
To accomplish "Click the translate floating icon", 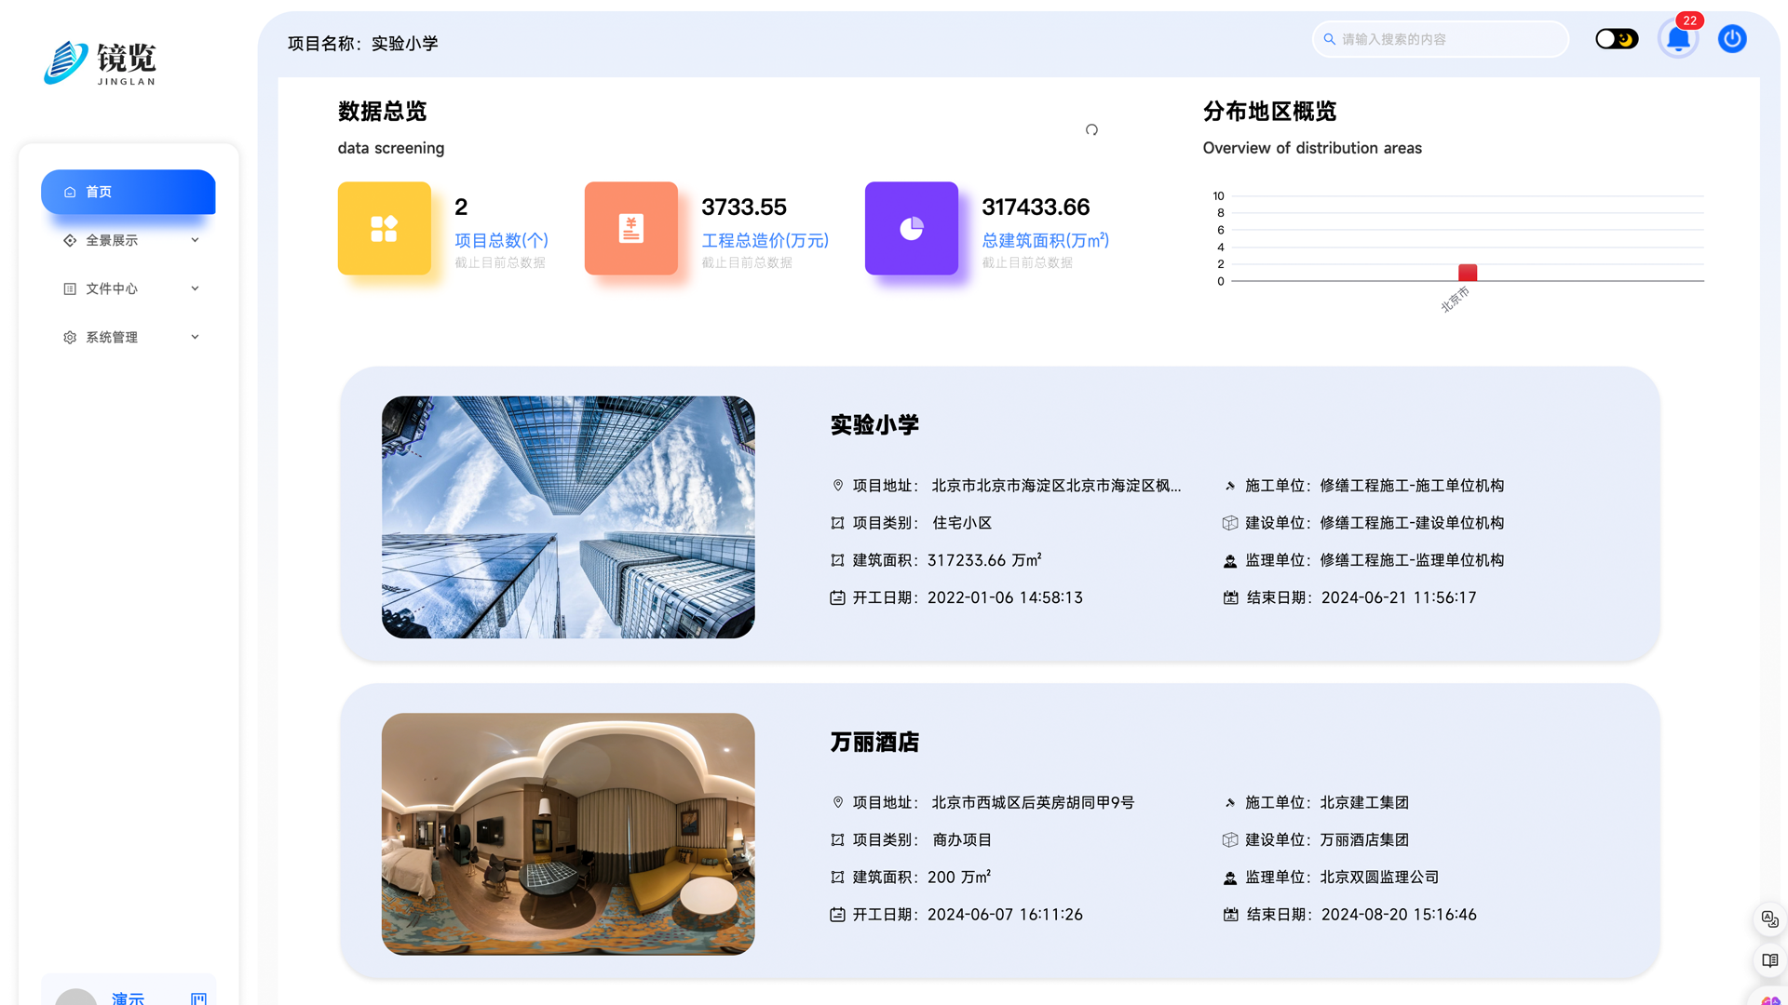I will pyautogui.click(x=1769, y=919).
